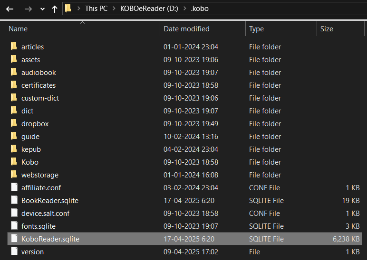Select the kepub folder name
The height and width of the screenshot is (260, 367).
(x=31, y=149)
